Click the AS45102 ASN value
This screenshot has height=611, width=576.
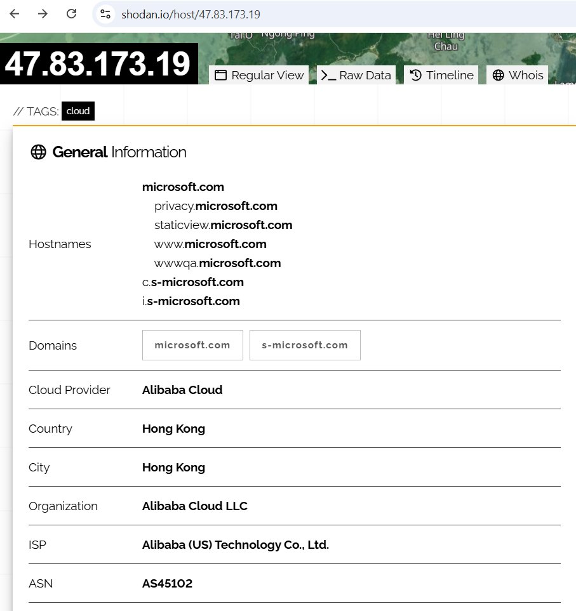(167, 584)
